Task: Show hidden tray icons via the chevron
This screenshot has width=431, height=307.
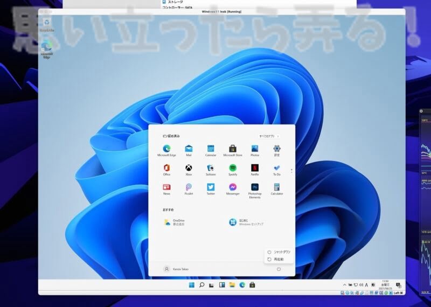Action: point(345,285)
